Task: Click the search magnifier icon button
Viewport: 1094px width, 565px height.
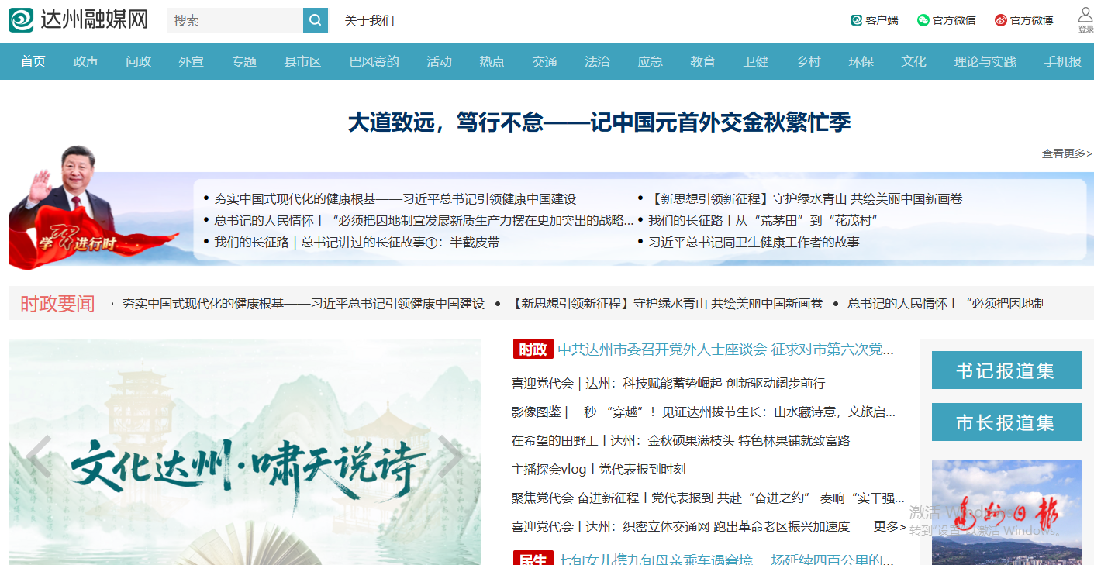Action: tap(316, 20)
